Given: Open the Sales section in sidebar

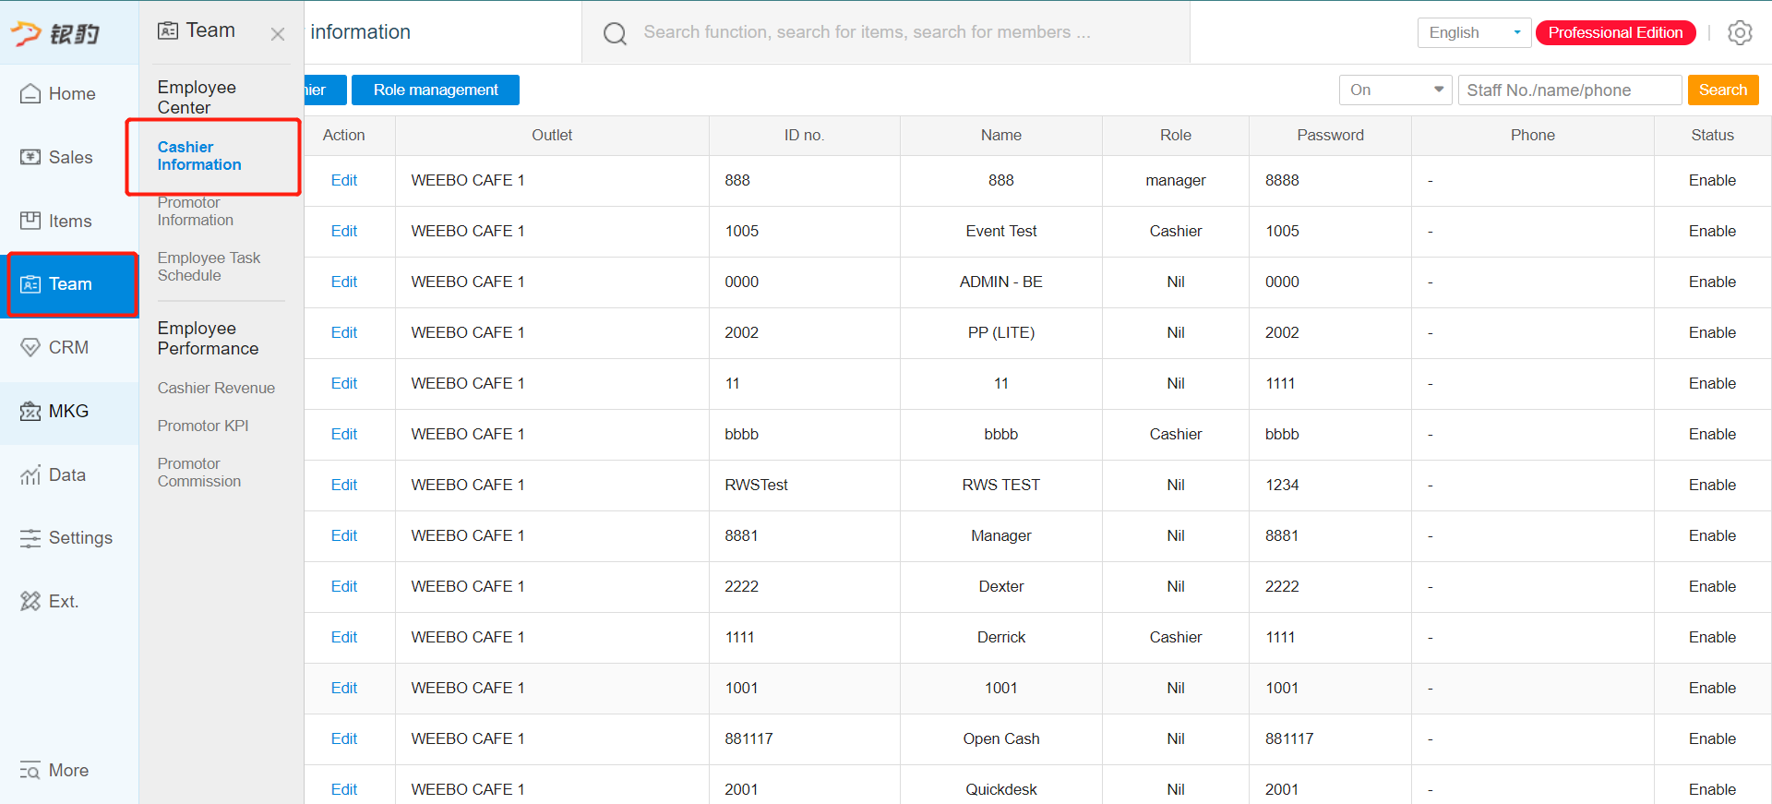Looking at the screenshot, I should point(69,157).
